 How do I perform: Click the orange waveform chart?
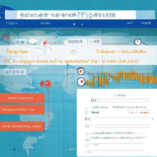click(121, 78)
